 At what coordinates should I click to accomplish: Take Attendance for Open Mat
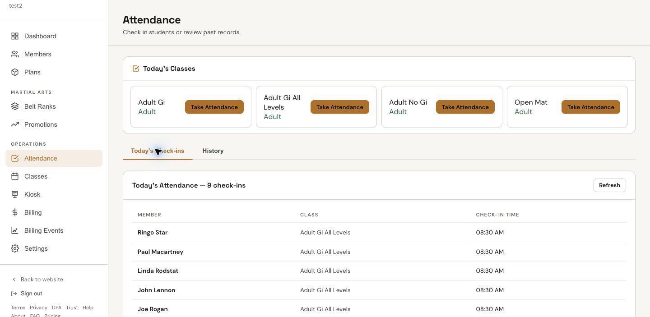[x=591, y=107]
